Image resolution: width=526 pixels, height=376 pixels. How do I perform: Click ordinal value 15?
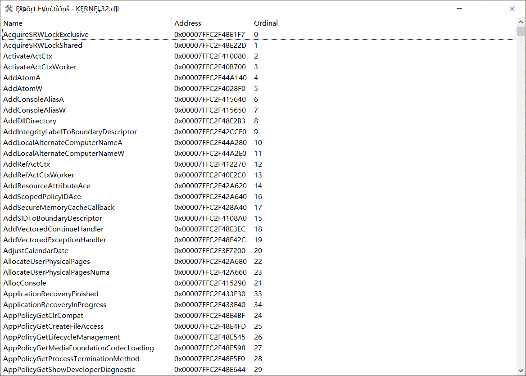click(x=258, y=218)
